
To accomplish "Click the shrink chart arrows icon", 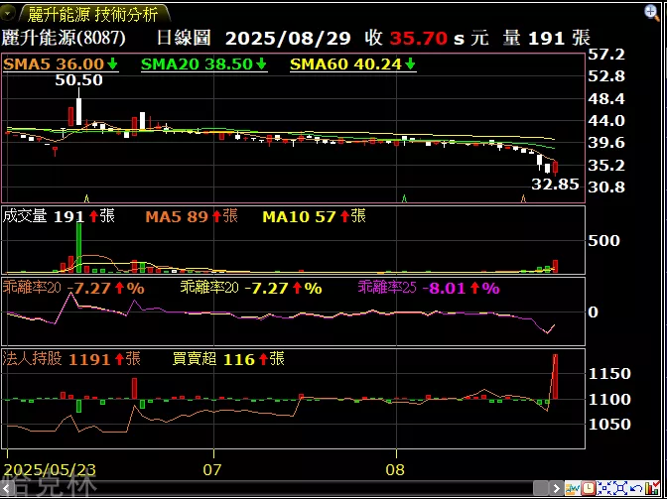I will (604, 487).
